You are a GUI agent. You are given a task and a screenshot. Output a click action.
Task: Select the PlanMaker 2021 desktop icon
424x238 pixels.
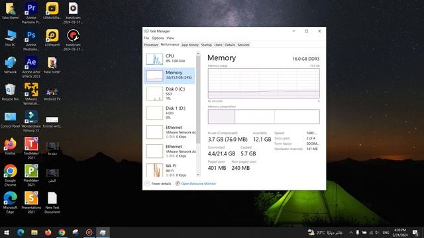coord(31,175)
